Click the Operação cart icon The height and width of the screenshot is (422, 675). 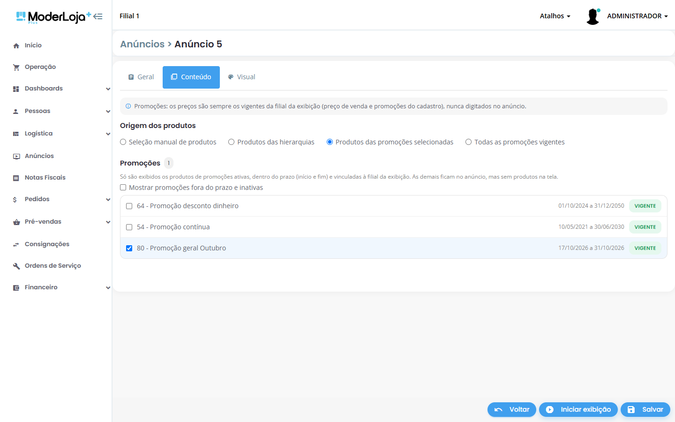coord(16,67)
